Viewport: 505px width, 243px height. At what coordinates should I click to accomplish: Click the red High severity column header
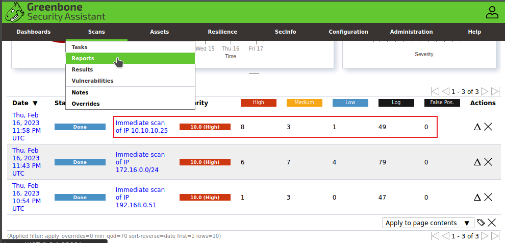[x=258, y=103]
